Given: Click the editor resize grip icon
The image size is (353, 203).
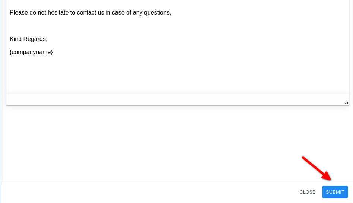Looking at the screenshot, I should tap(346, 102).
